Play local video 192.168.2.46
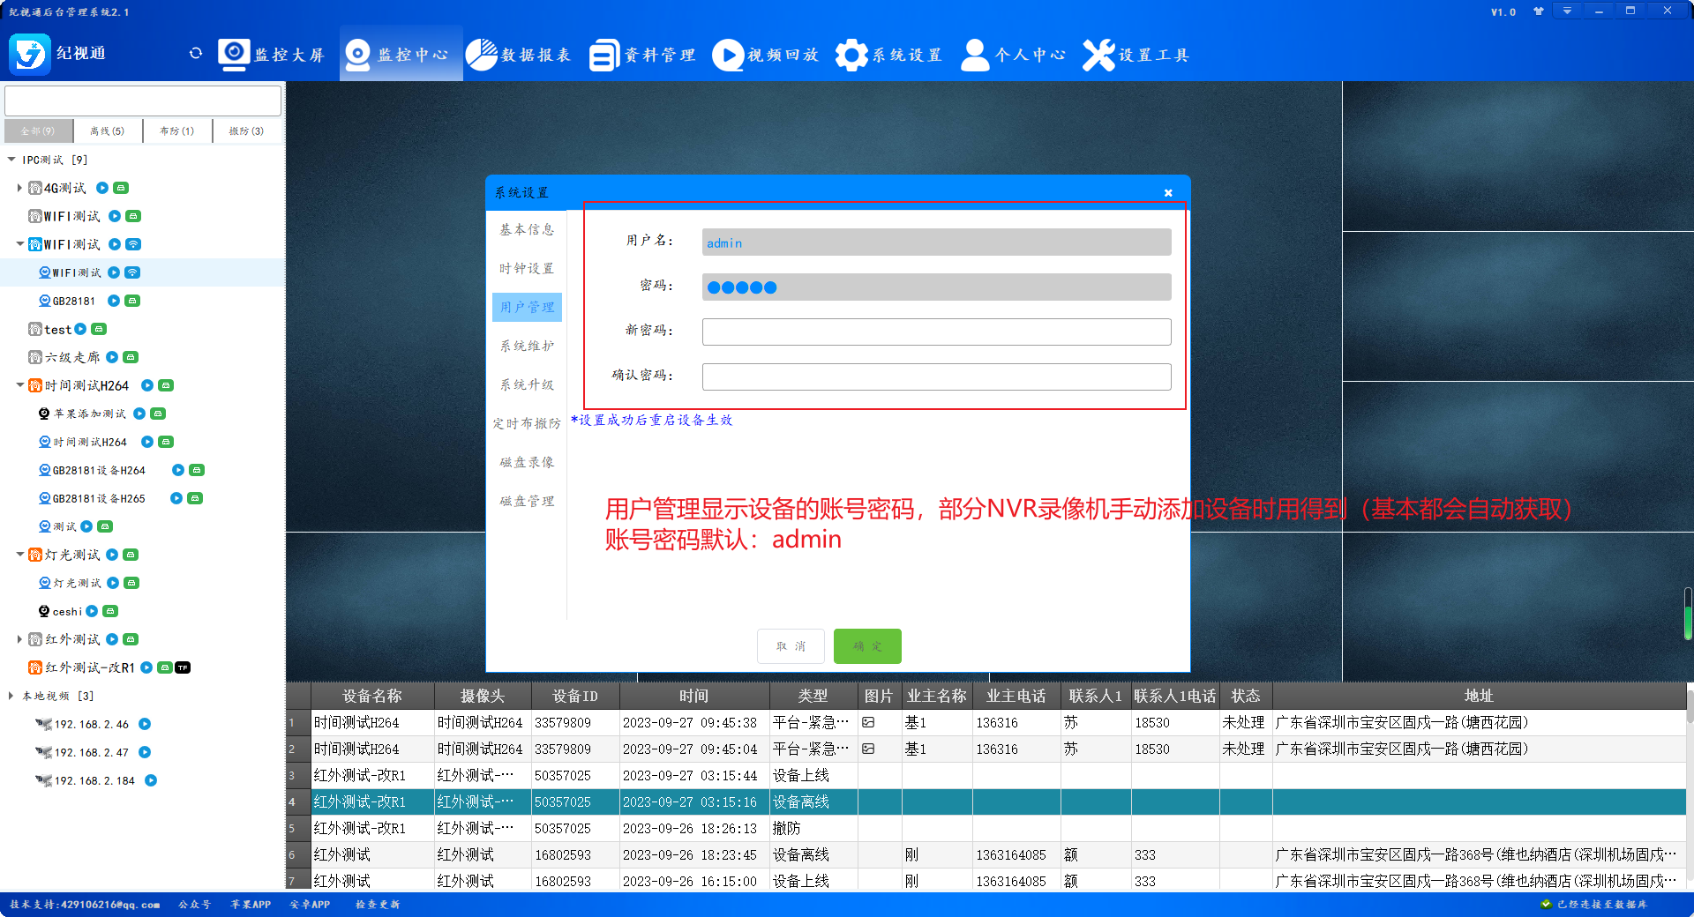Screen dimensions: 1694x917 point(145,724)
